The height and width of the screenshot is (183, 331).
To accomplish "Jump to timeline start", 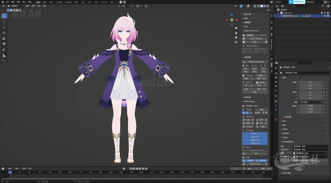I will point(131,169).
